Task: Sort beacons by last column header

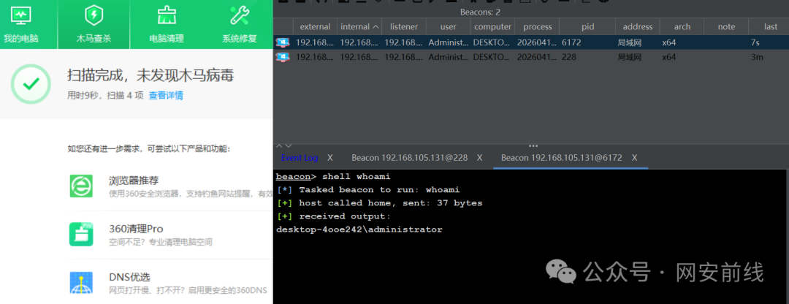Action: (770, 27)
